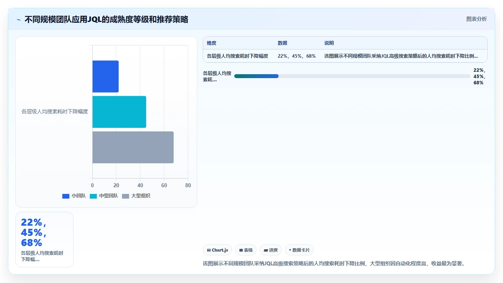Screen dimensions: 503x283
Task: Click the x-axis tick label 40
Action: [x=140, y=185]
